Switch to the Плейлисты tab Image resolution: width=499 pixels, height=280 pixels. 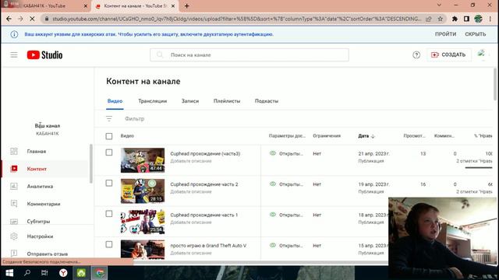coord(227,101)
